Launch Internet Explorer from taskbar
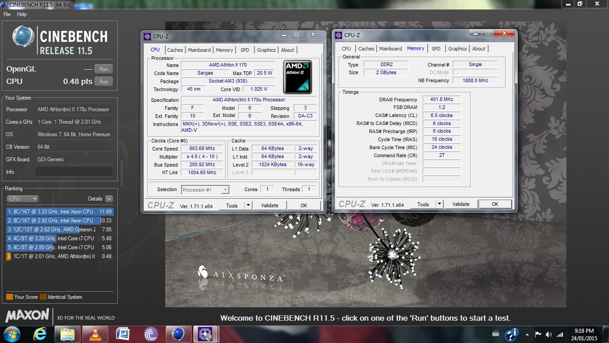The height and width of the screenshot is (343, 609). [40, 334]
